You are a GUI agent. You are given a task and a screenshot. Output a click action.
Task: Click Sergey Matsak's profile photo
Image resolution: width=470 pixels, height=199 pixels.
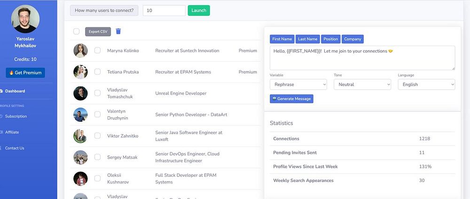point(81,157)
